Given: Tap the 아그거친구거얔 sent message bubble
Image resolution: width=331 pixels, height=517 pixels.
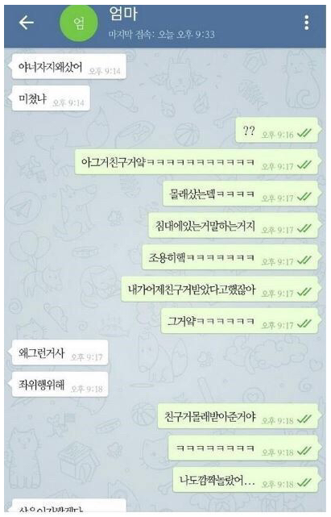Looking at the screenshot, I should pos(197,162).
